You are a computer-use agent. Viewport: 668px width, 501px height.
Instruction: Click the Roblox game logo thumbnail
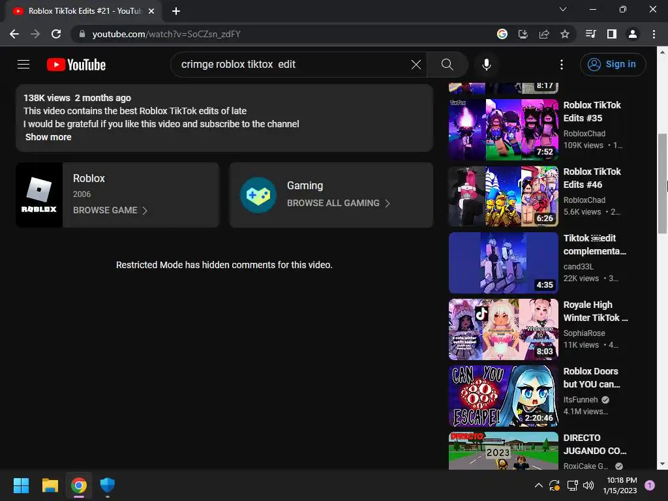point(39,195)
